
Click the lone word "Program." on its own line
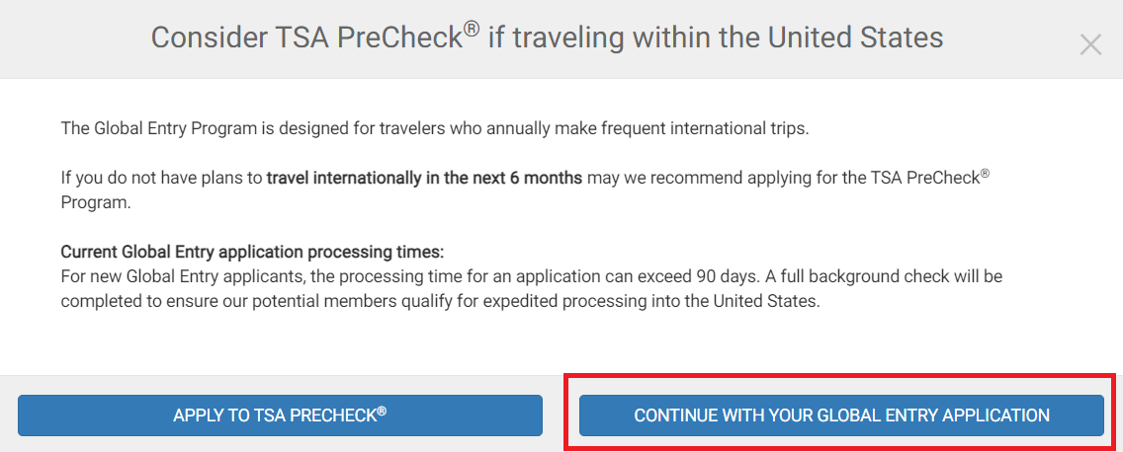96,202
